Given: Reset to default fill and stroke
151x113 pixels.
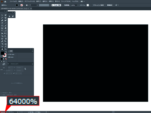Looking at the screenshot, I should (1, 56).
